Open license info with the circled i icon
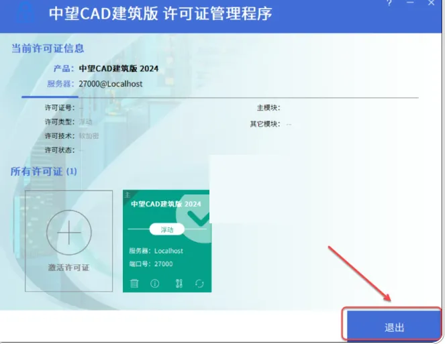This screenshot has width=447, height=344. [155, 284]
